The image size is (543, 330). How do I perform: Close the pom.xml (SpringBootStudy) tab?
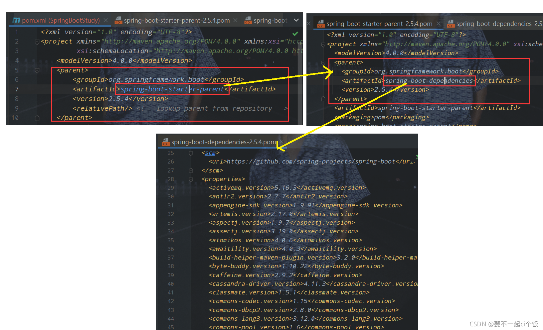105,20
